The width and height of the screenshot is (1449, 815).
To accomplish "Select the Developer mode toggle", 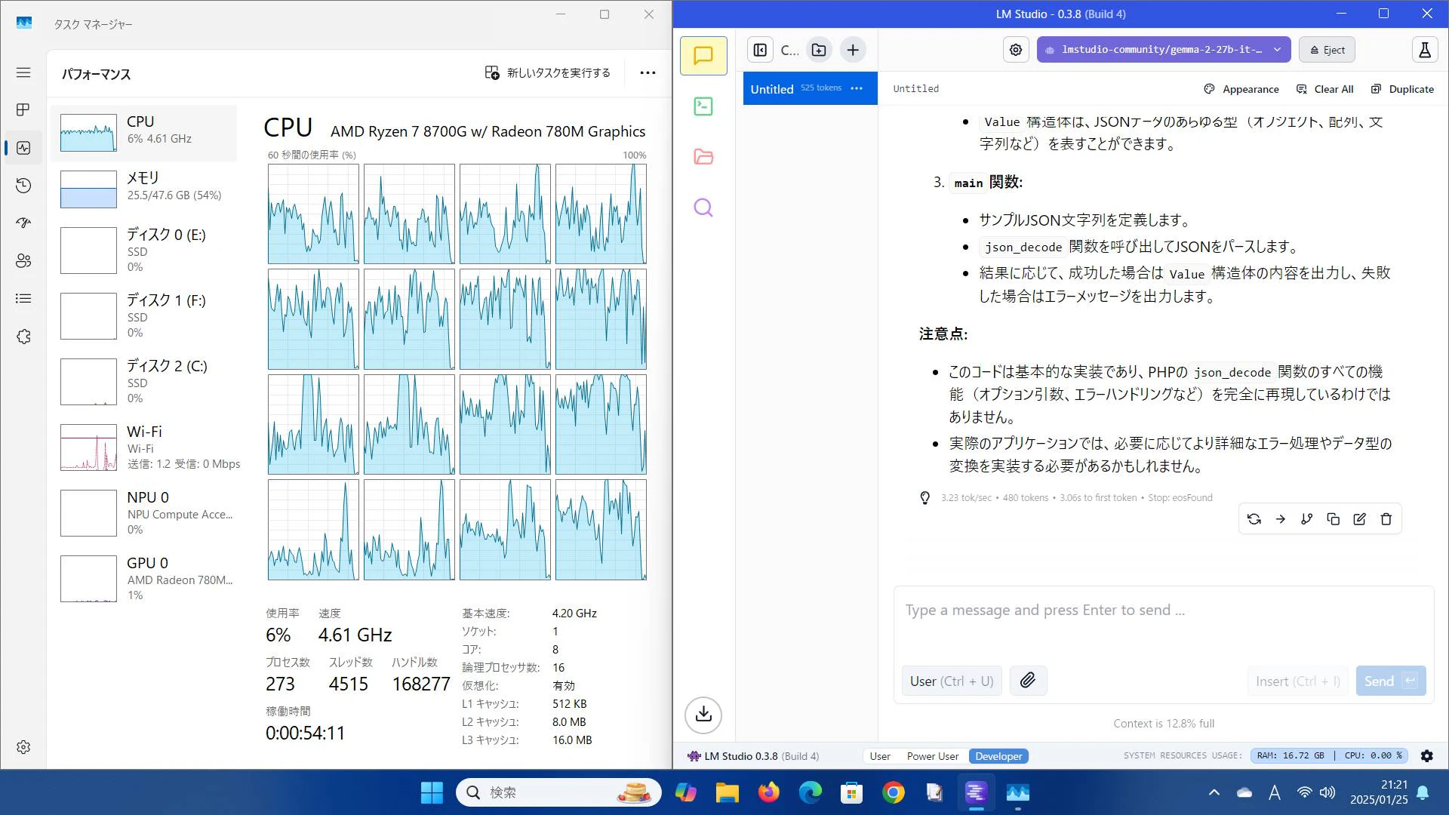I will coord(998,756).
